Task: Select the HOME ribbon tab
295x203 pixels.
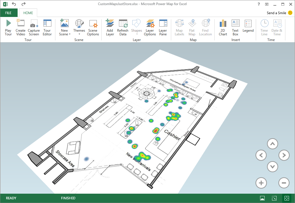Action: (28, 13)
